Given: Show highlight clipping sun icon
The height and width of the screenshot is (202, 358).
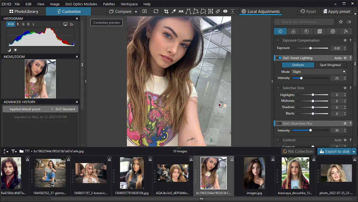Looking at the screenshot, I should tap(15, 50).
